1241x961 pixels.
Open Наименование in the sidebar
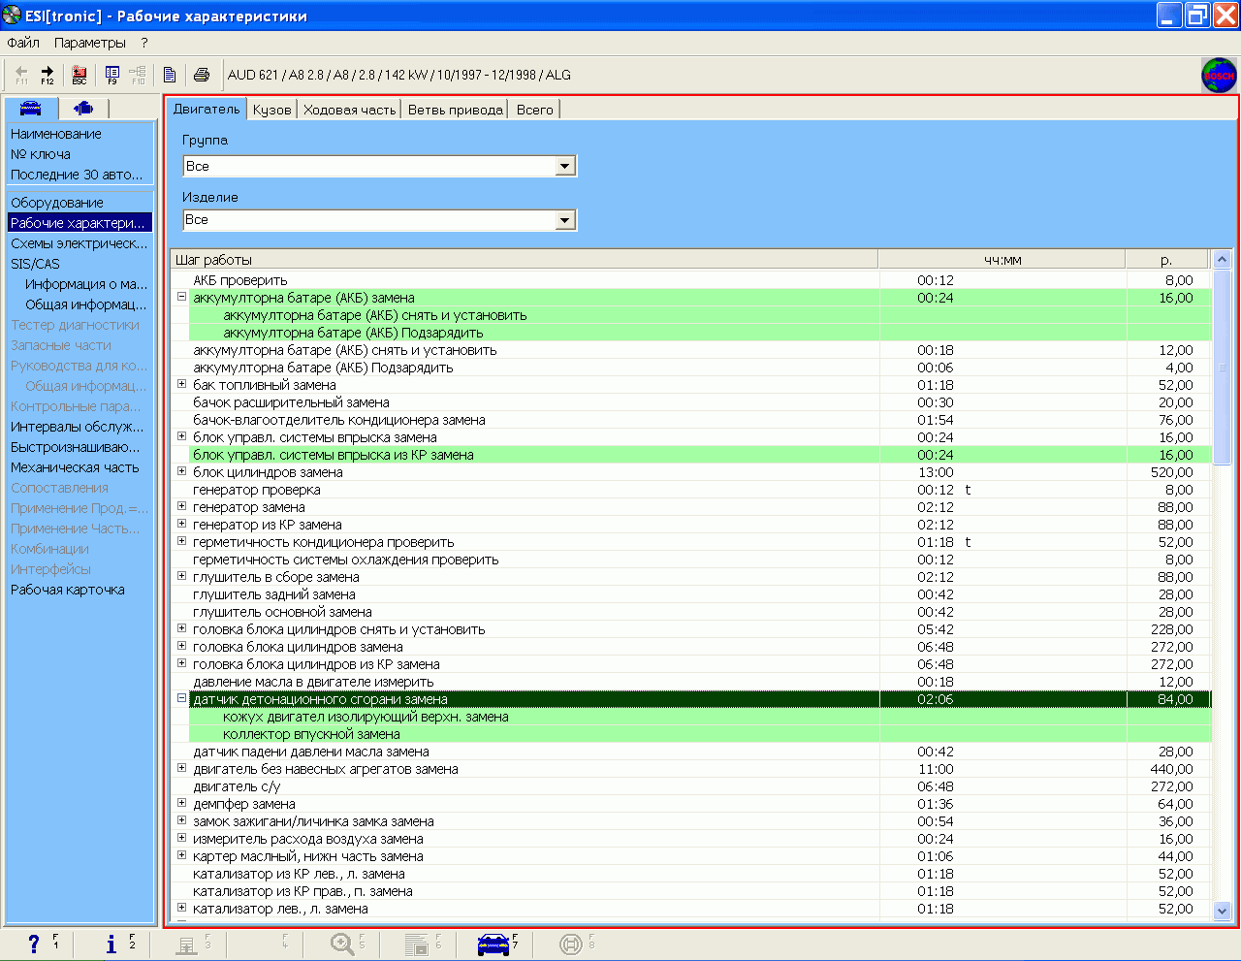tap(56, 134)
